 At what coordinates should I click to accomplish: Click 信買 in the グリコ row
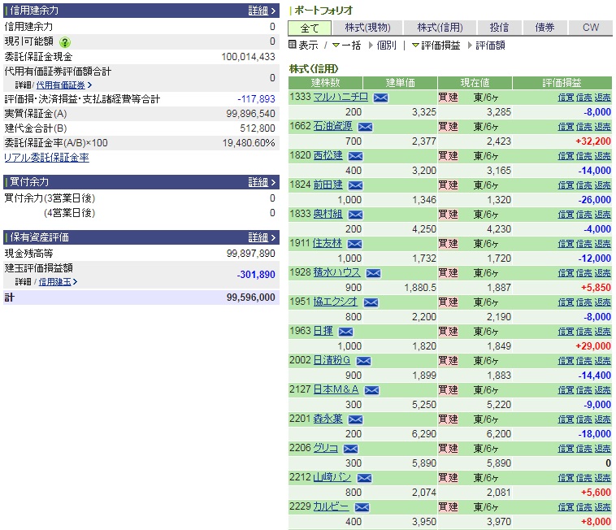566,449
